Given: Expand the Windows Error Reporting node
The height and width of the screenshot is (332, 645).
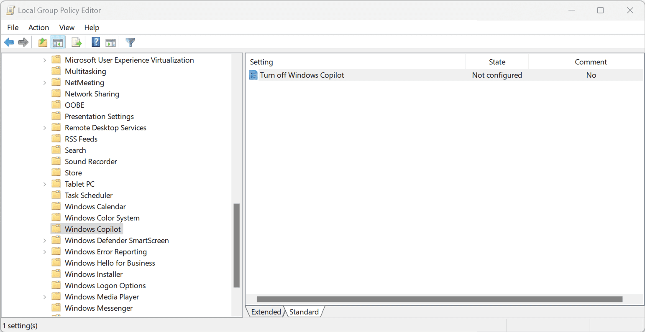Looking at the screenshot, I should [x=45, y=252].
